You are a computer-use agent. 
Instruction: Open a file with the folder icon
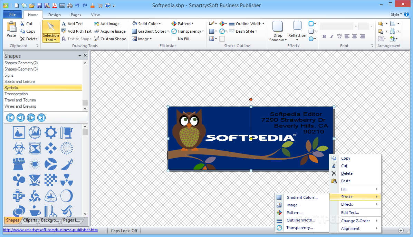pos(32,5)
